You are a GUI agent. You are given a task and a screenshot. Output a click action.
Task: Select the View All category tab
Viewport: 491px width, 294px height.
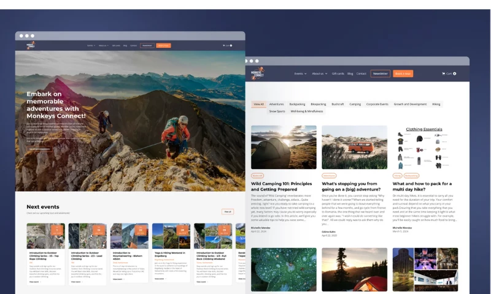coord(258,104)
